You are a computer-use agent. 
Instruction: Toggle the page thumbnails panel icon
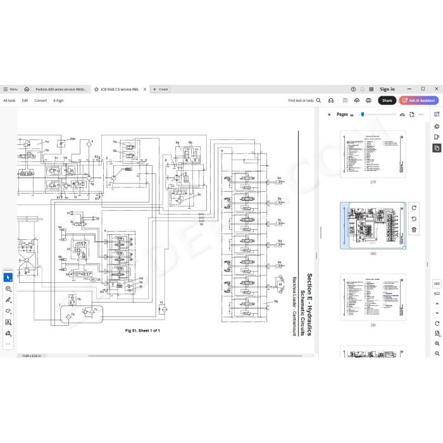[x=437, y=148]
